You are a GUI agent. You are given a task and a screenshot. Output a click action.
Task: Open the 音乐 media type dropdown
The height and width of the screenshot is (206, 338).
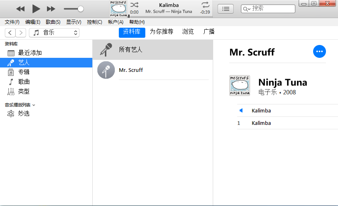(x=54, y=33)
